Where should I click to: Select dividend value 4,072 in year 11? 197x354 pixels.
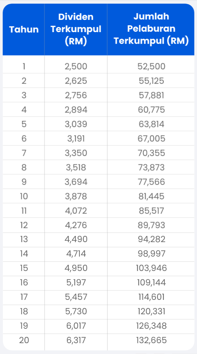(x=76, y=211)
